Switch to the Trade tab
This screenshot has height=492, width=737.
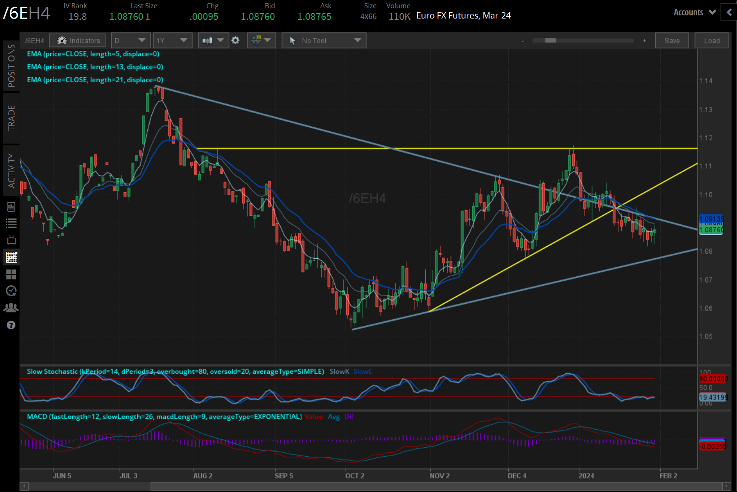click(x=11, y=118)
